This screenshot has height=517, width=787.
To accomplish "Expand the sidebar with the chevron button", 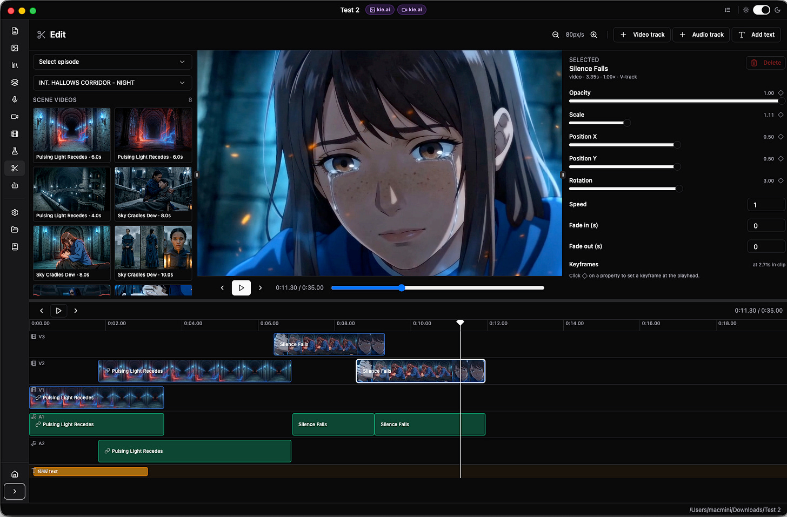I will [x=15, y=491].
